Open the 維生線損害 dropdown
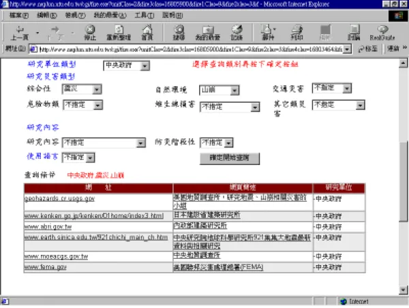Viewport: 409px width, 308px height. 230,107
